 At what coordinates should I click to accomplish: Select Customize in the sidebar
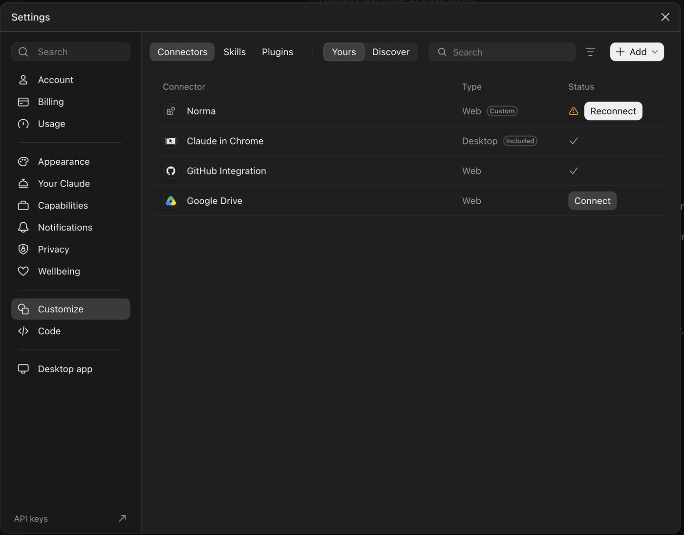(x=71, y=309)
